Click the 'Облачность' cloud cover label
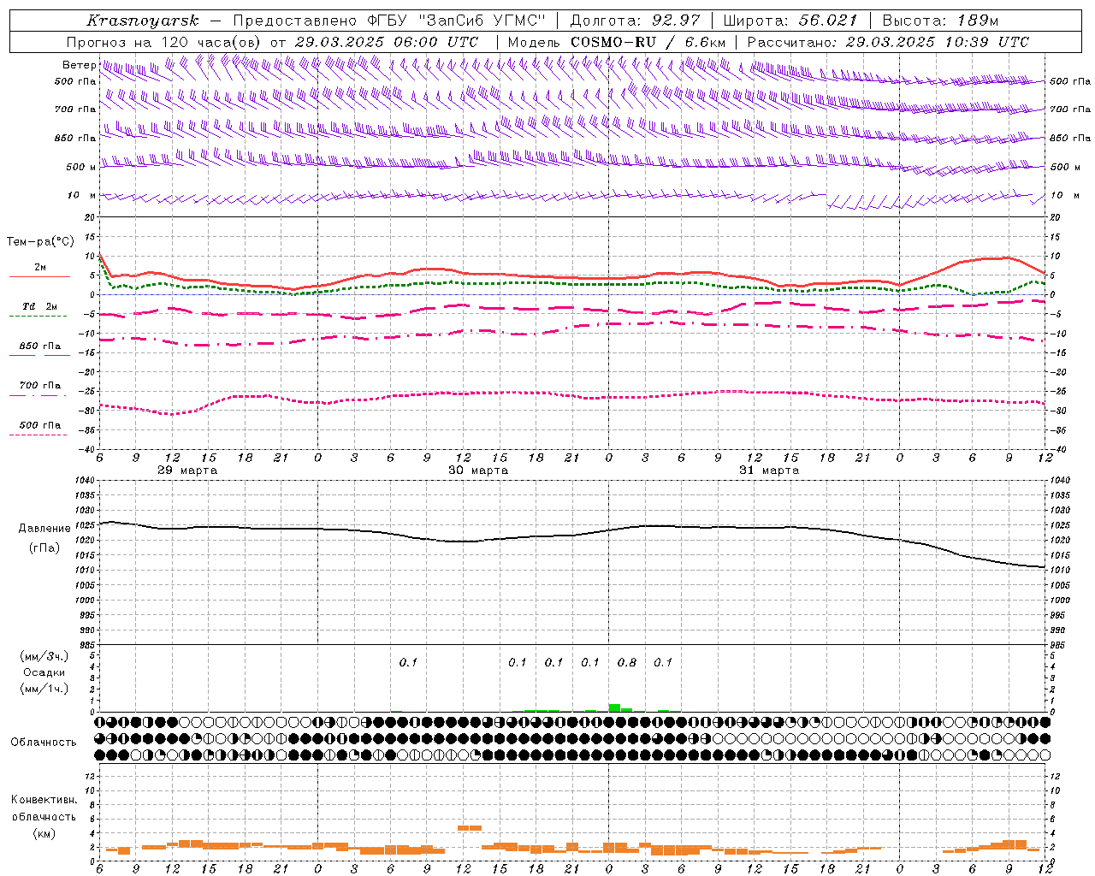The width and height of the screenshot is (1095, 876). (x=44, y=742)
